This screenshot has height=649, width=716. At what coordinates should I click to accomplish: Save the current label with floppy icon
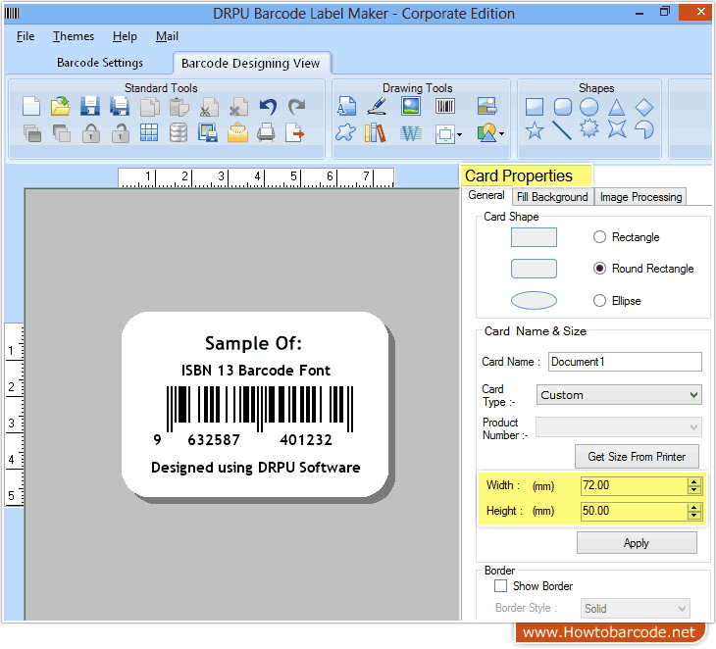[90, 107]
